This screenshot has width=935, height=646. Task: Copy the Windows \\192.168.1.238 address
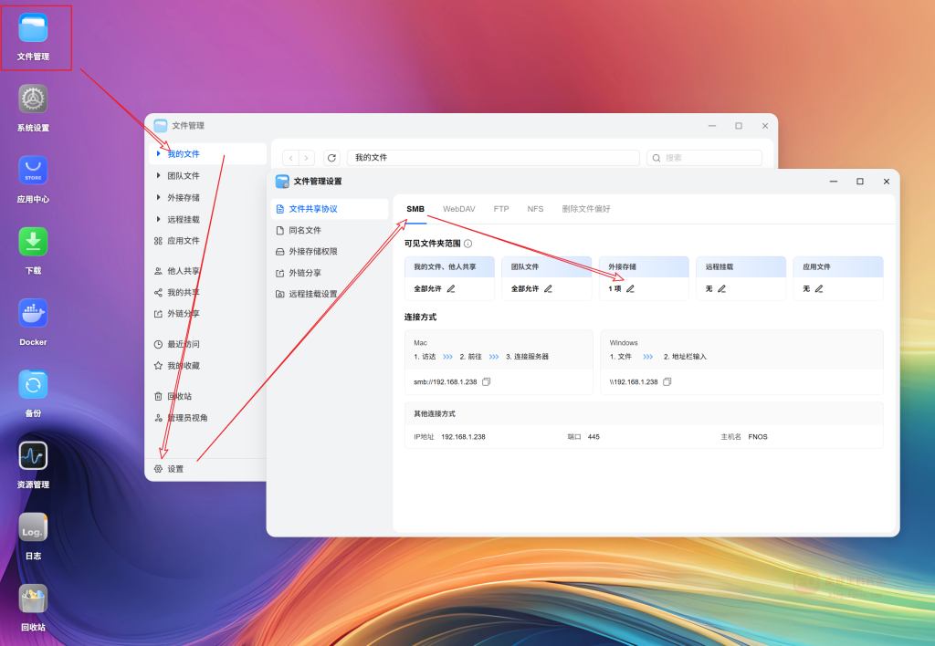(667, 381)
